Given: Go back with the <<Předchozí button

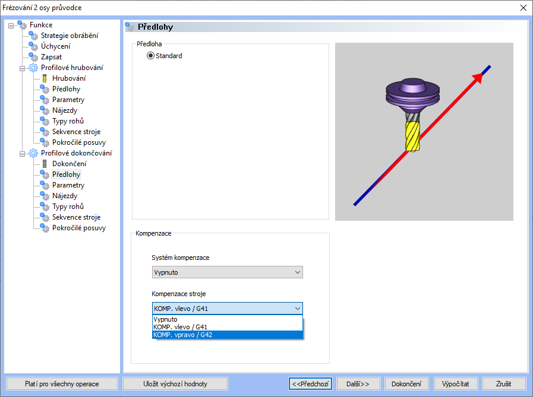Looking at the screenshot, I should click(310, 384).
